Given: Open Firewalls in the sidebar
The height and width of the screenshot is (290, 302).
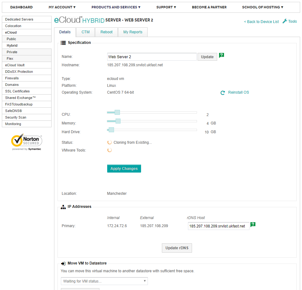Looking at the screenshot, I should click(x=27, y=78).
